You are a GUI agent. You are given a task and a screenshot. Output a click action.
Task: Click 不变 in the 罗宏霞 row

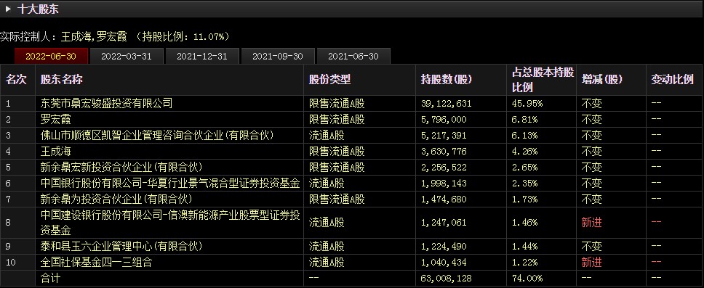click(591, 120)
